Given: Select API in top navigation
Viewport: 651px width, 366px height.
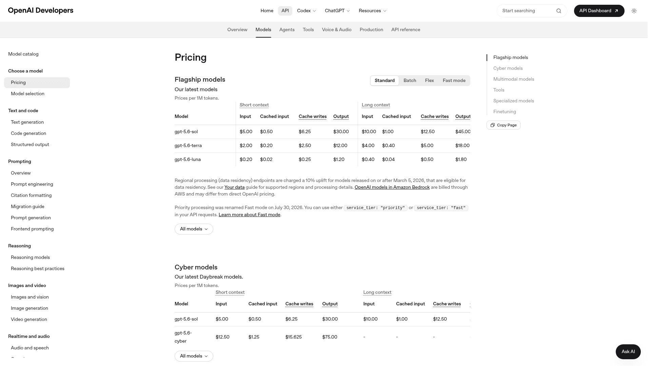Looking at the screenshot, I should (285, 11).
